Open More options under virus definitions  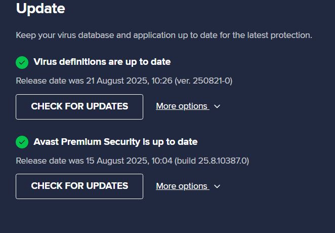click(x=182, y=106)
